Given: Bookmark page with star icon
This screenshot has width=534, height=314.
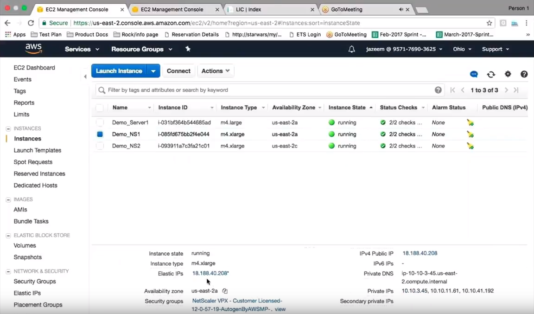Looking at the screenshot, I should pos(489,23).
